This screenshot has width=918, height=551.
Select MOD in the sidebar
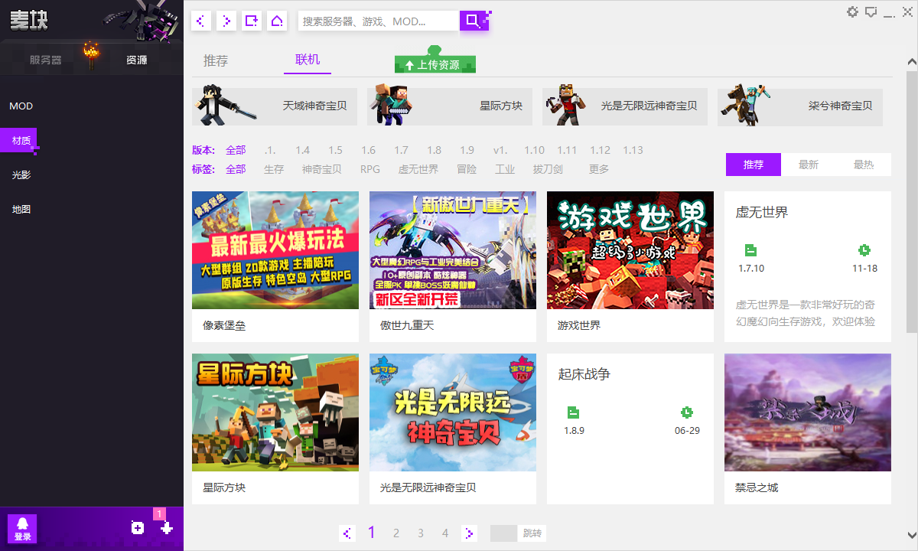tap(21, 106)
